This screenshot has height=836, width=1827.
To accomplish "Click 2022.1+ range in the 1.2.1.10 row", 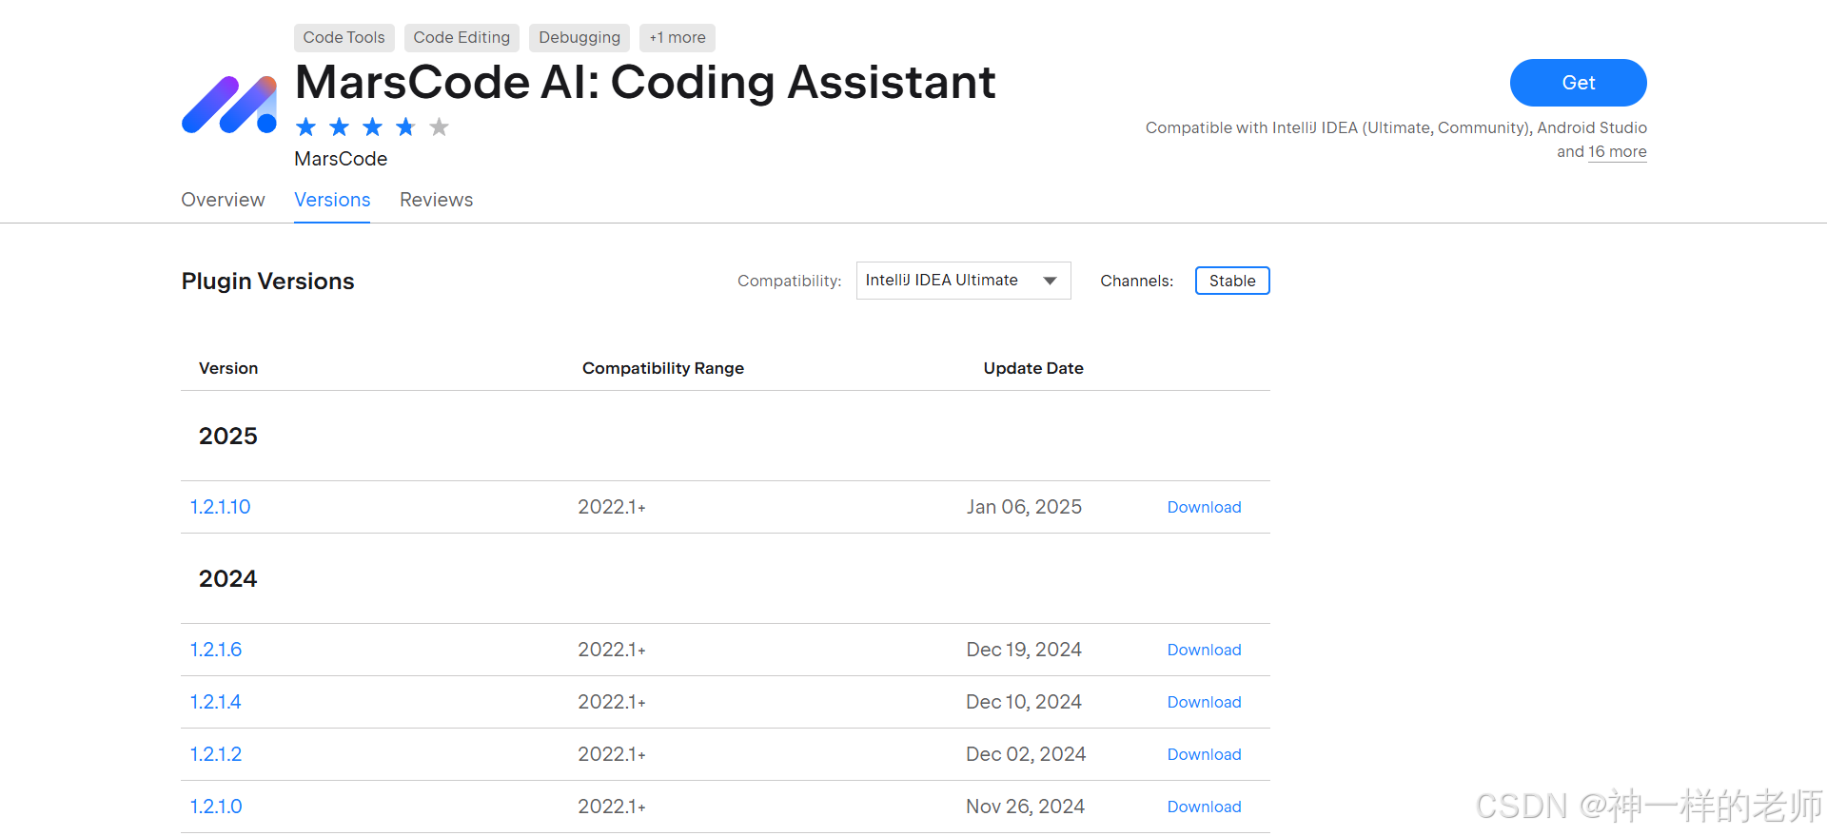I will click(x=612, y=507).
